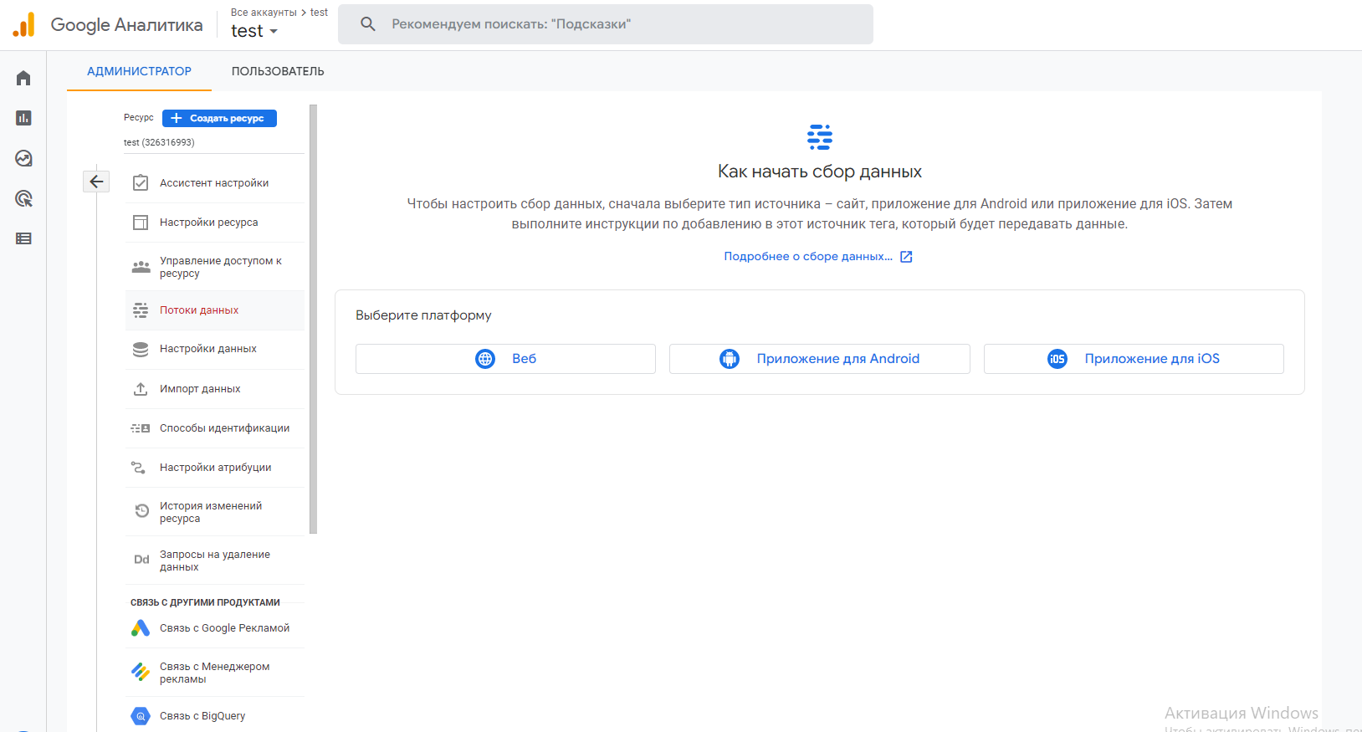The width and height of the screenshot is (1362, 732).
Task: Open Advertising icon in left rail
Action: click(23, 198)
